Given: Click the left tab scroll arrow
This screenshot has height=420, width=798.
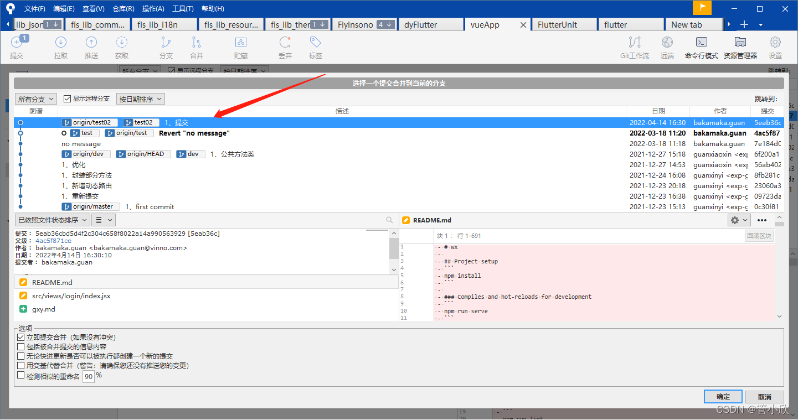Looking at the screenshot, I should click(8, 24).
